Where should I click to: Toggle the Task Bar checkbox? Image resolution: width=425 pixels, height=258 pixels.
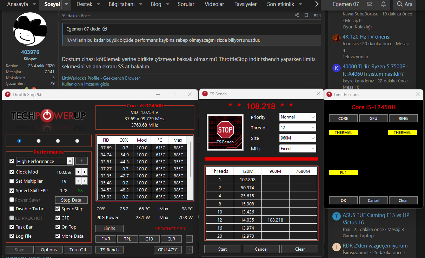12,227
